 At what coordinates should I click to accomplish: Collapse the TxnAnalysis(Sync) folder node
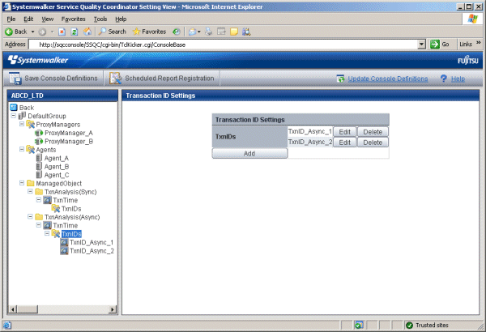point(30,191)
